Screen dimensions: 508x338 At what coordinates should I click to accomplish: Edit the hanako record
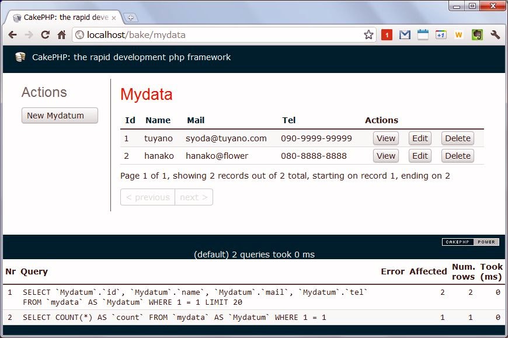coord(420,156)
